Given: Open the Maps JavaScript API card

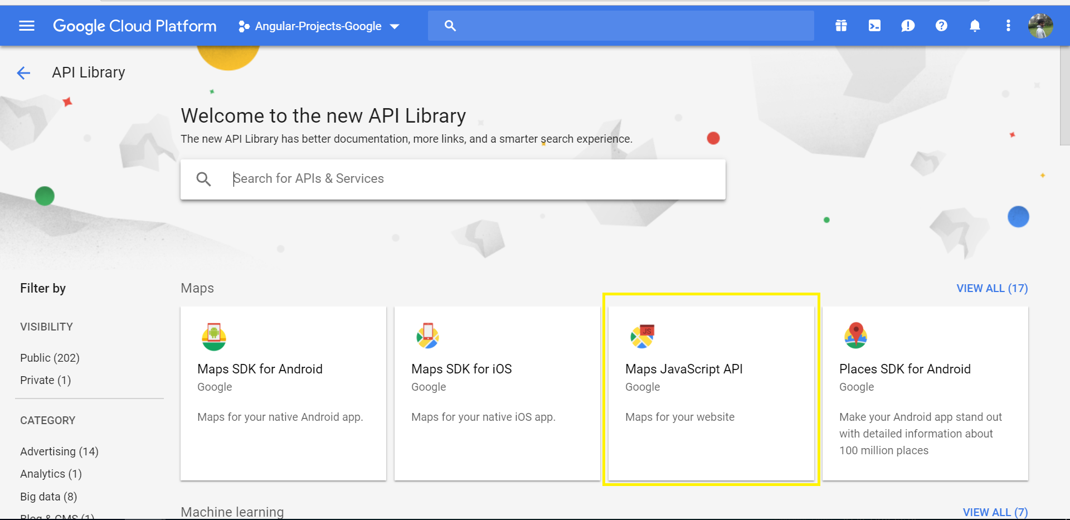Looking at the screenshot, I should point(711,393).
